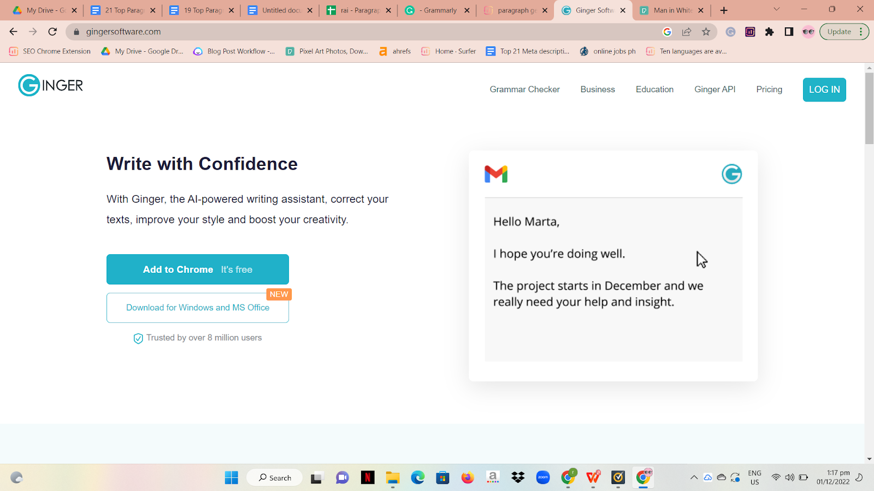Switch to the Grammarly tab
Image resolution: width=874 pixels, height=491 pixels.
[x=436, y=10]
